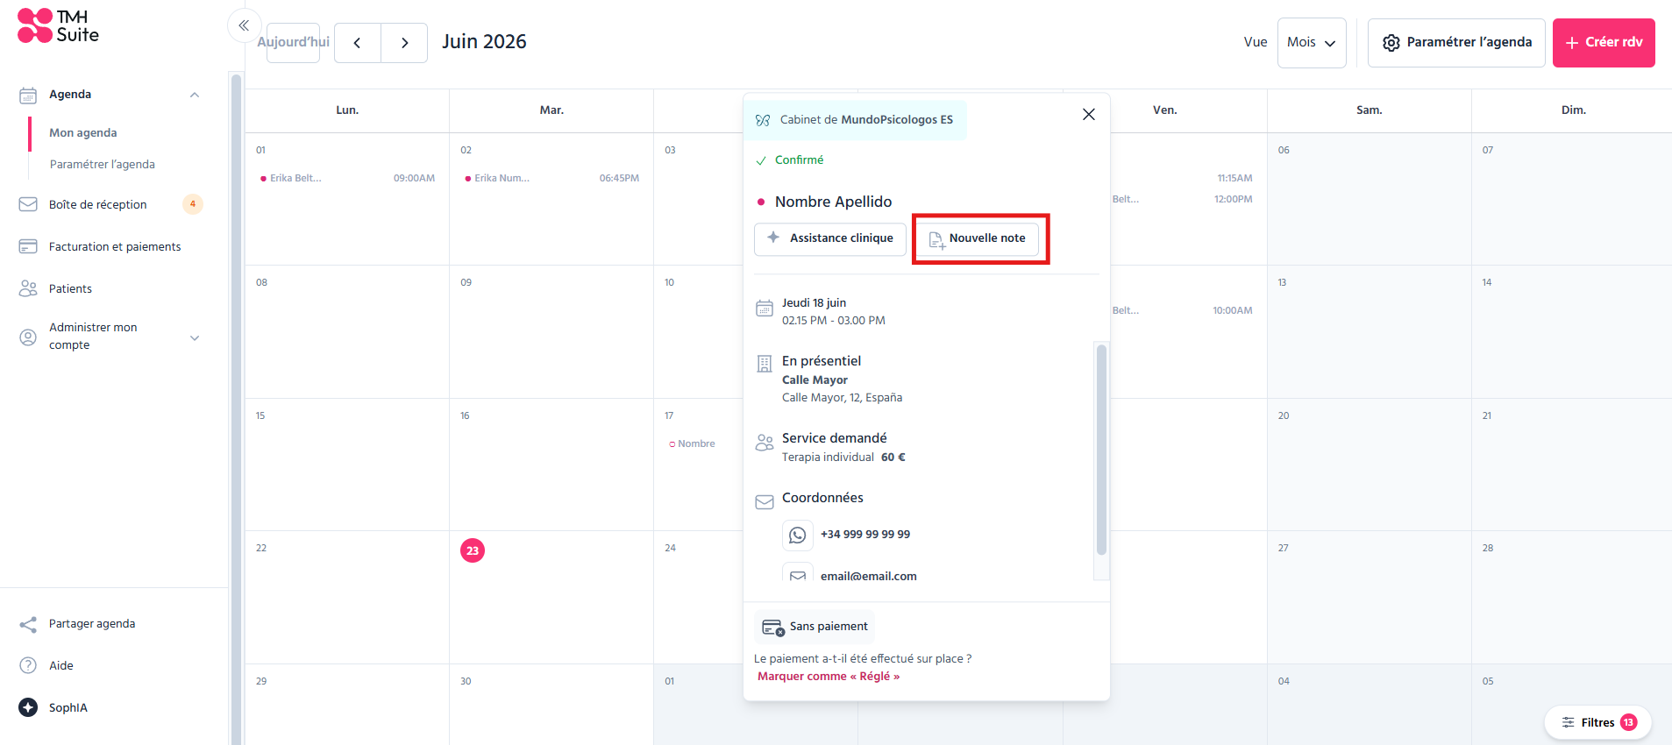Open Paramétrer l'agenda in sidebar submenu

[103, 165]
